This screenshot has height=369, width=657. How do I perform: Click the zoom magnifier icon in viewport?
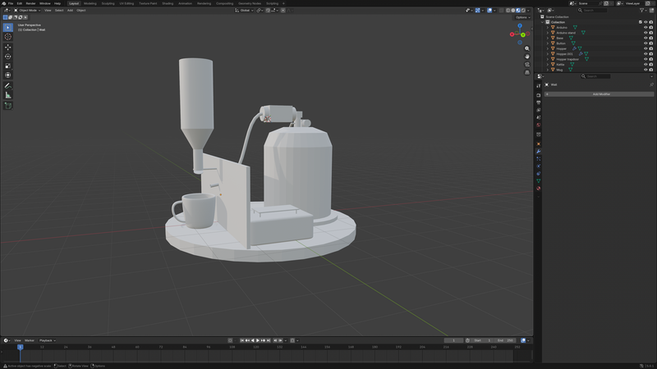[x=527, y=48]
